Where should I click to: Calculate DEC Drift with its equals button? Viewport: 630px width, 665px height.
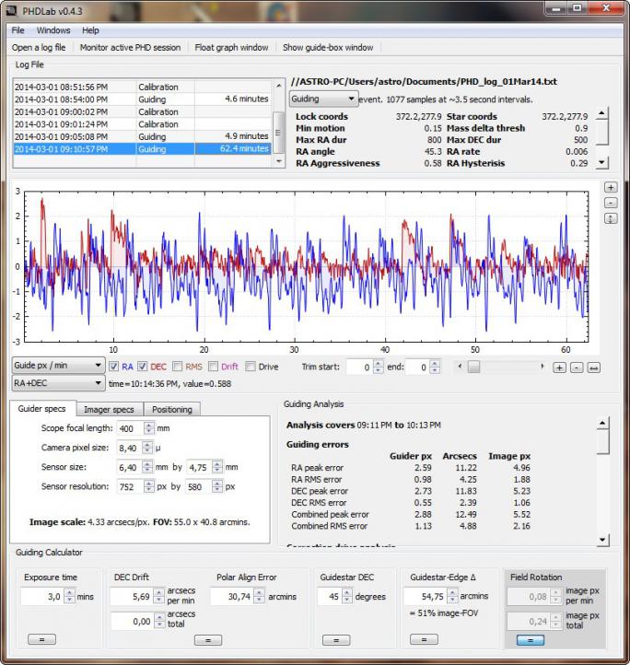208,640
